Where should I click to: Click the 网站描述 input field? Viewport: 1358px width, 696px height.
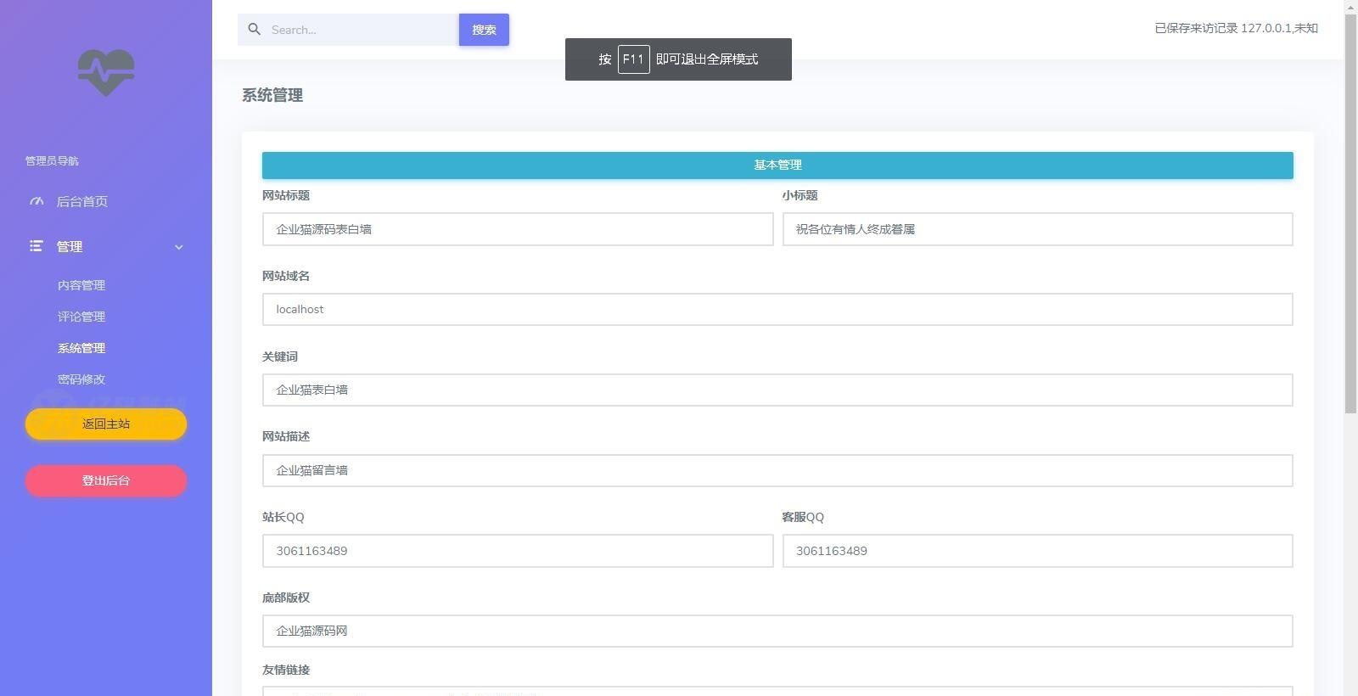(777, 471)
